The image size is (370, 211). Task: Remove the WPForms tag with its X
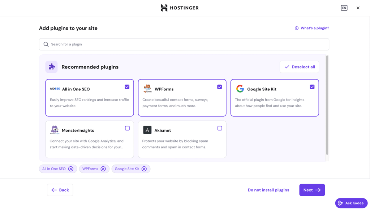[x=104, y=169]
